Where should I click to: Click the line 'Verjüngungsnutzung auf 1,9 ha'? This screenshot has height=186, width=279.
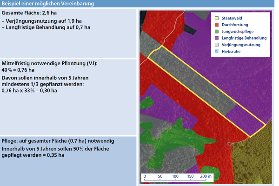click(x=44, y=21)
